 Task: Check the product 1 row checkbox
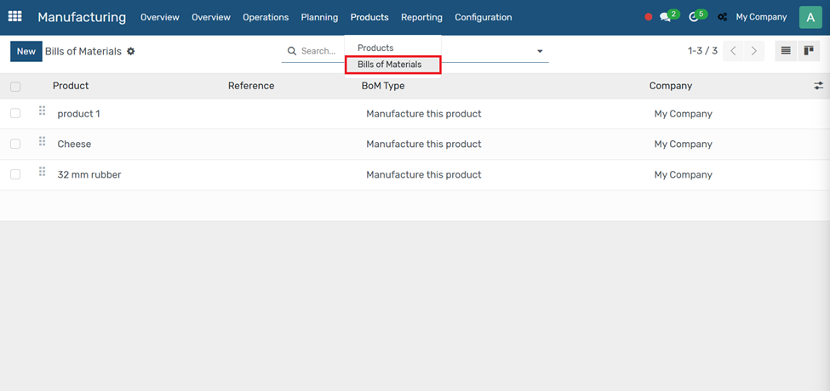(15, 114)
